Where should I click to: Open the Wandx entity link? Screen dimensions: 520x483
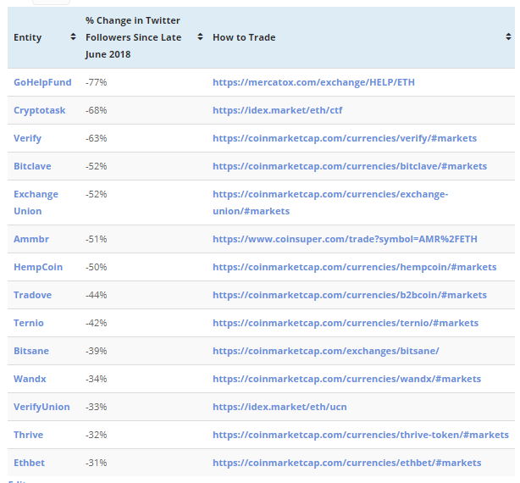[30, 379]
